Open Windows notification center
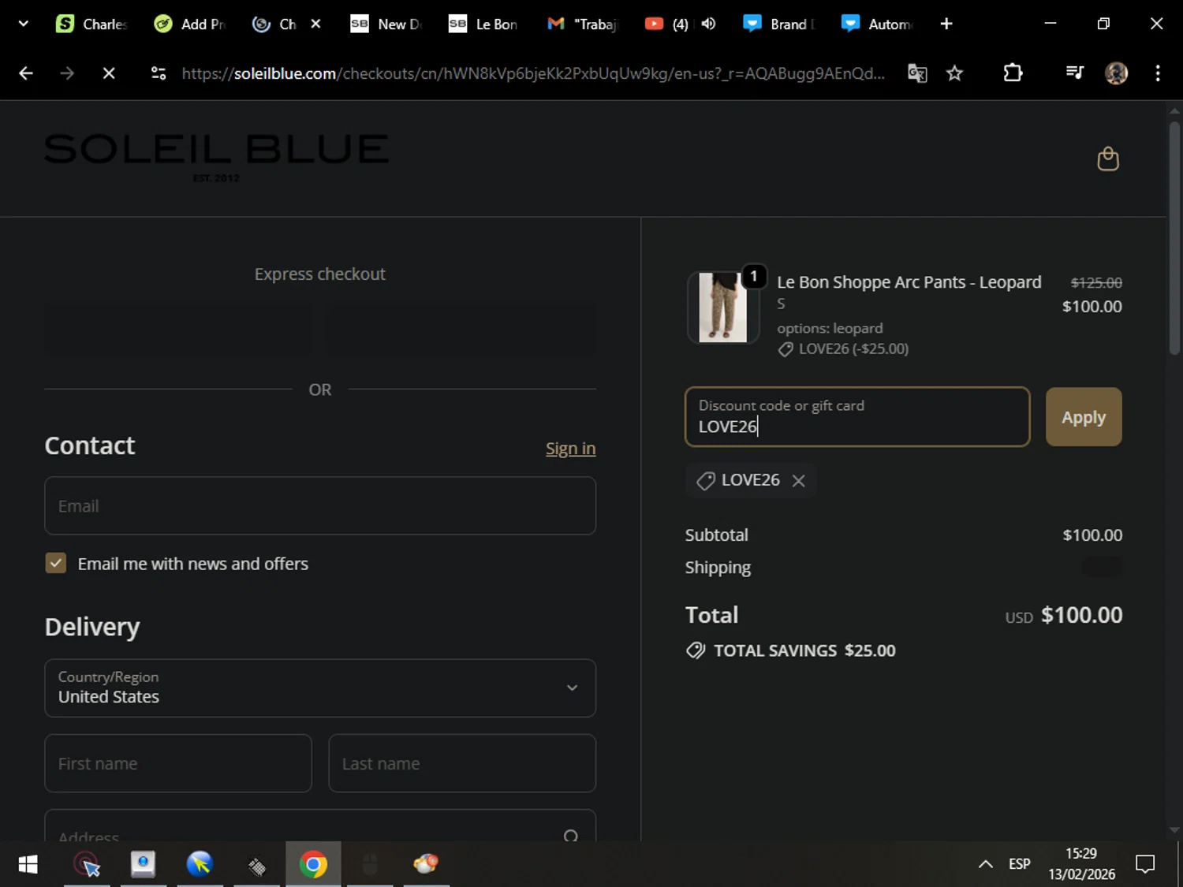 (x=1145, y=864)
